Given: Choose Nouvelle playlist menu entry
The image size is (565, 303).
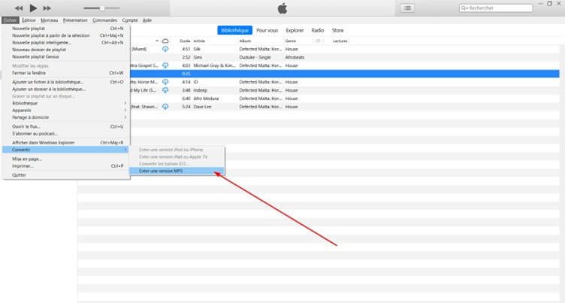Looking at the screenshot, I should click(66, 28).
